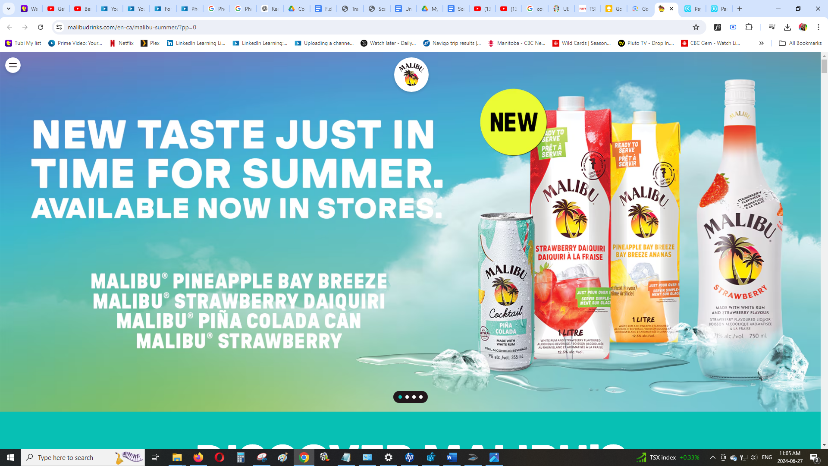Open the All Bookmarks folder

pos(800,43)
